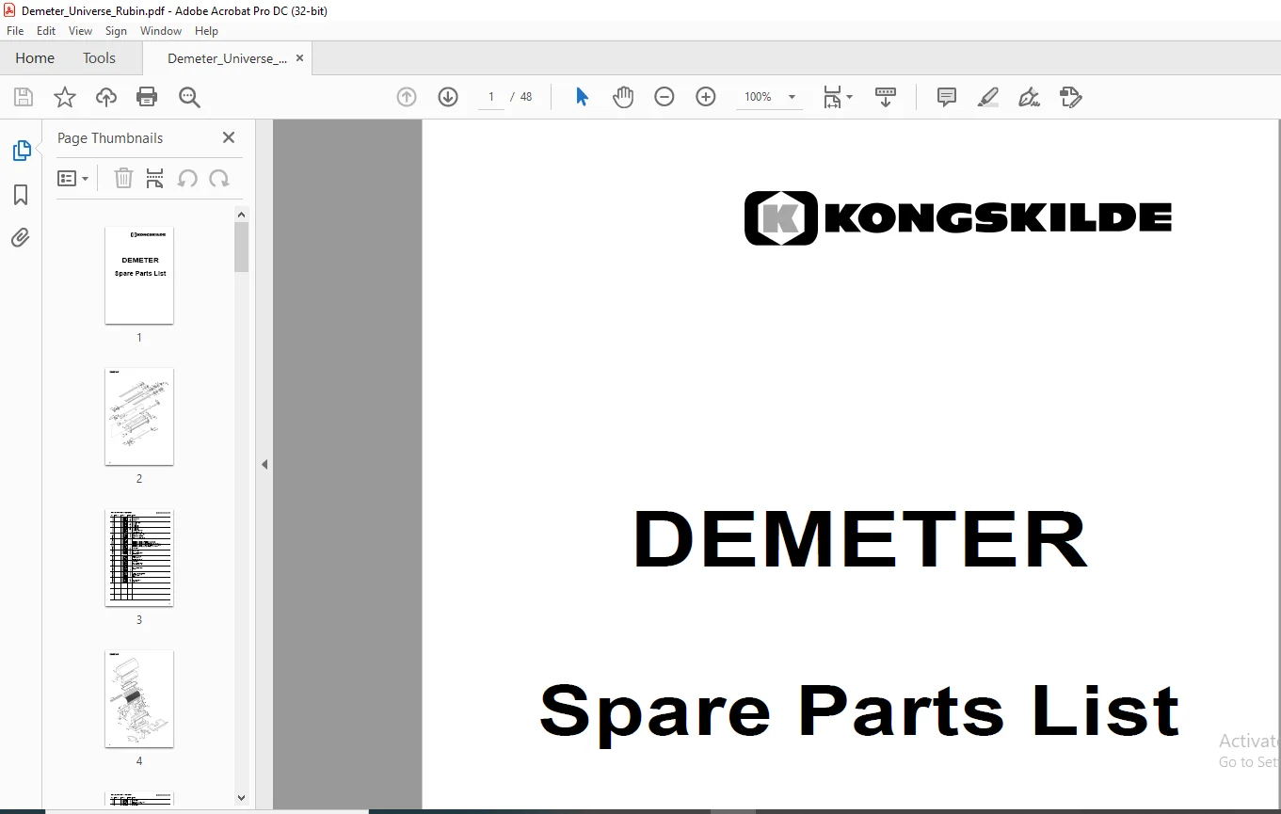The height and width of the screenshot is (814, 1281).
Task: Select page 4 thumbnail
Action: tap(139, 699)
